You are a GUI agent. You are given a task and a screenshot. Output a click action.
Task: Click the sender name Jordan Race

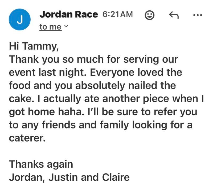tap(68, 15)
